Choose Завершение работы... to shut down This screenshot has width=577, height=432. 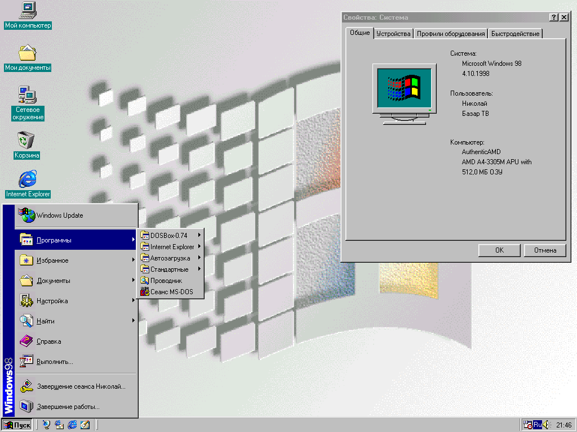pyautogui.click(x=76, y=407)
